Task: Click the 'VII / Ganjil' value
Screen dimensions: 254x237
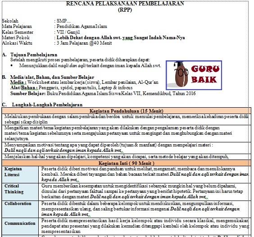Action: [68, 32]
